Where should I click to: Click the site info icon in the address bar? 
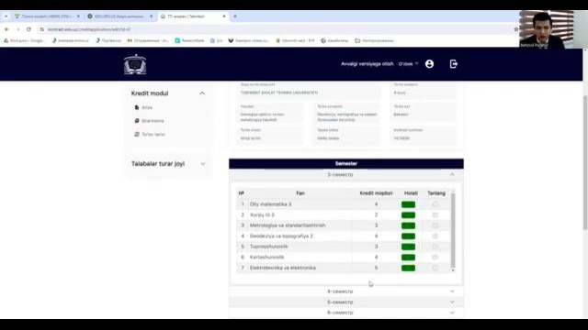click(x=42, y=29)
